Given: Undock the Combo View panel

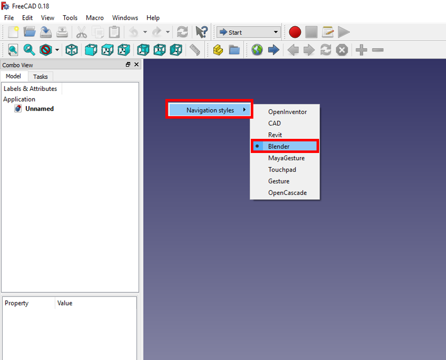Looking at the screenshot, I should [x=128, y=65].
